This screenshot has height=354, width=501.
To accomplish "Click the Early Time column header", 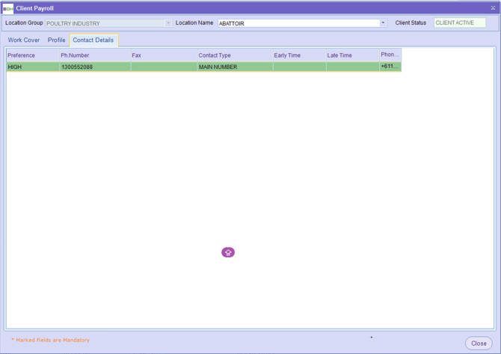I will 298,55.
